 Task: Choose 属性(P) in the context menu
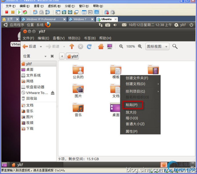point(140,131)
